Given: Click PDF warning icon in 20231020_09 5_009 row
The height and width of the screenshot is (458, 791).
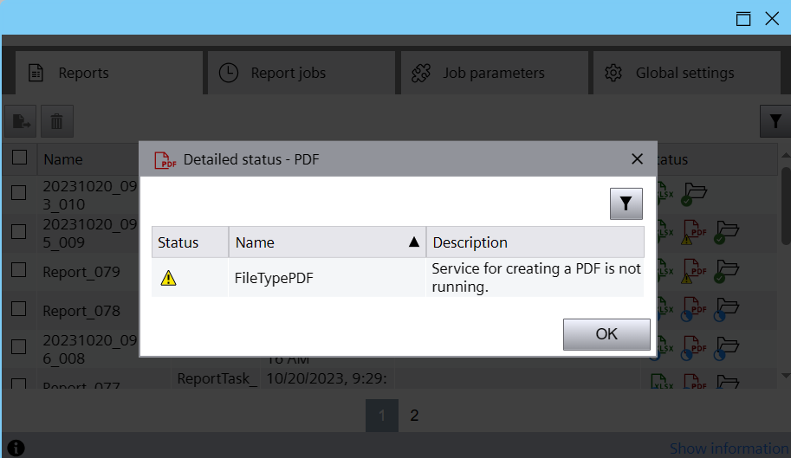Looking at the screenshot, I should pos(694,232).
